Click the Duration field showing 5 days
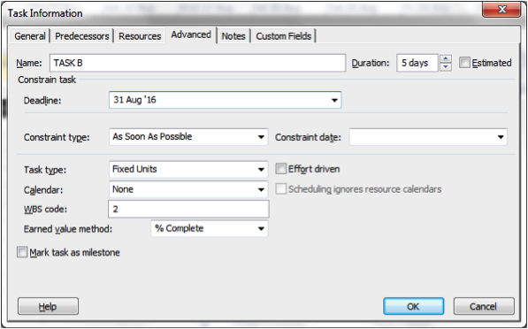The image size is (528, 329). (417, 63)
